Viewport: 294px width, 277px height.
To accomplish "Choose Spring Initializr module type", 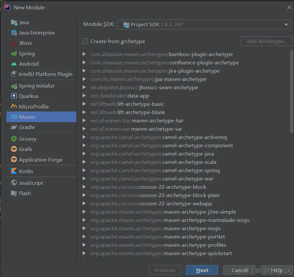I will [x=37, y=86].
